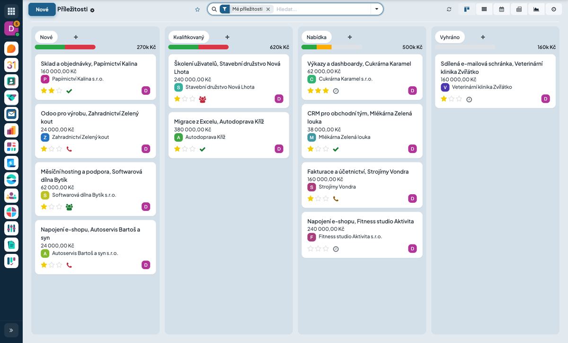This screenshot has height=343, width=568.
Task: Open the clock activity on Výkazy a dashboardy card
Action: point(336,91)
